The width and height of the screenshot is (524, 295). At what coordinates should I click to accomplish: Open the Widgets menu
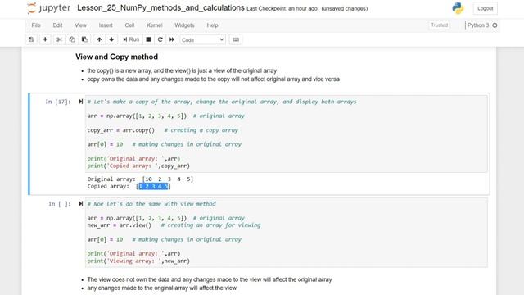(184, 25)
